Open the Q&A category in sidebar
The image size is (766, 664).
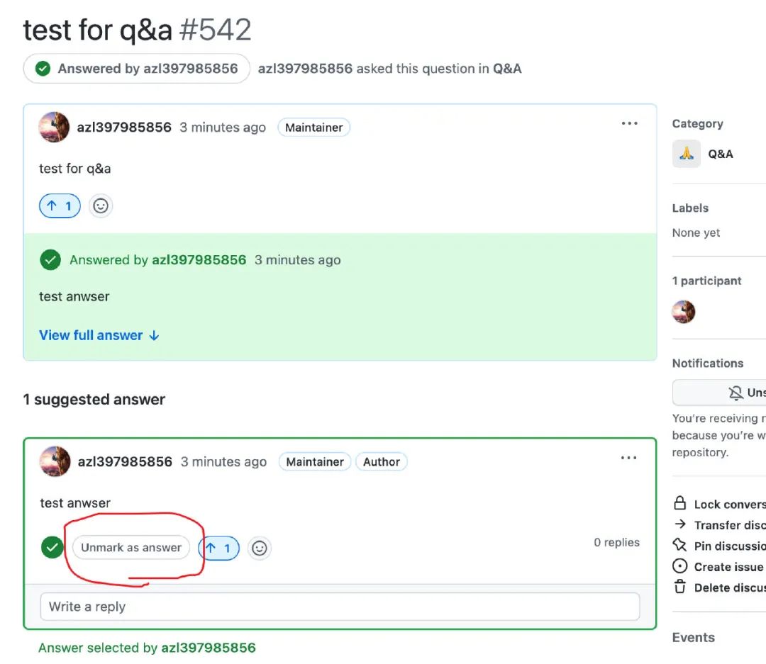721,154
